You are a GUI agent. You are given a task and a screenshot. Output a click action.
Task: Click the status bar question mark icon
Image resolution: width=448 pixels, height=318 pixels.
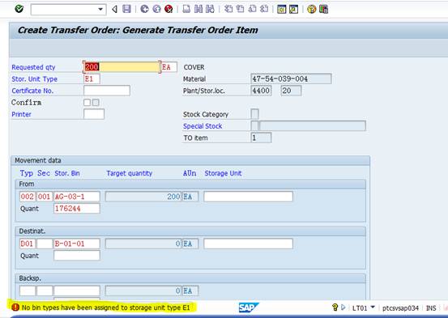pos(335,307)
